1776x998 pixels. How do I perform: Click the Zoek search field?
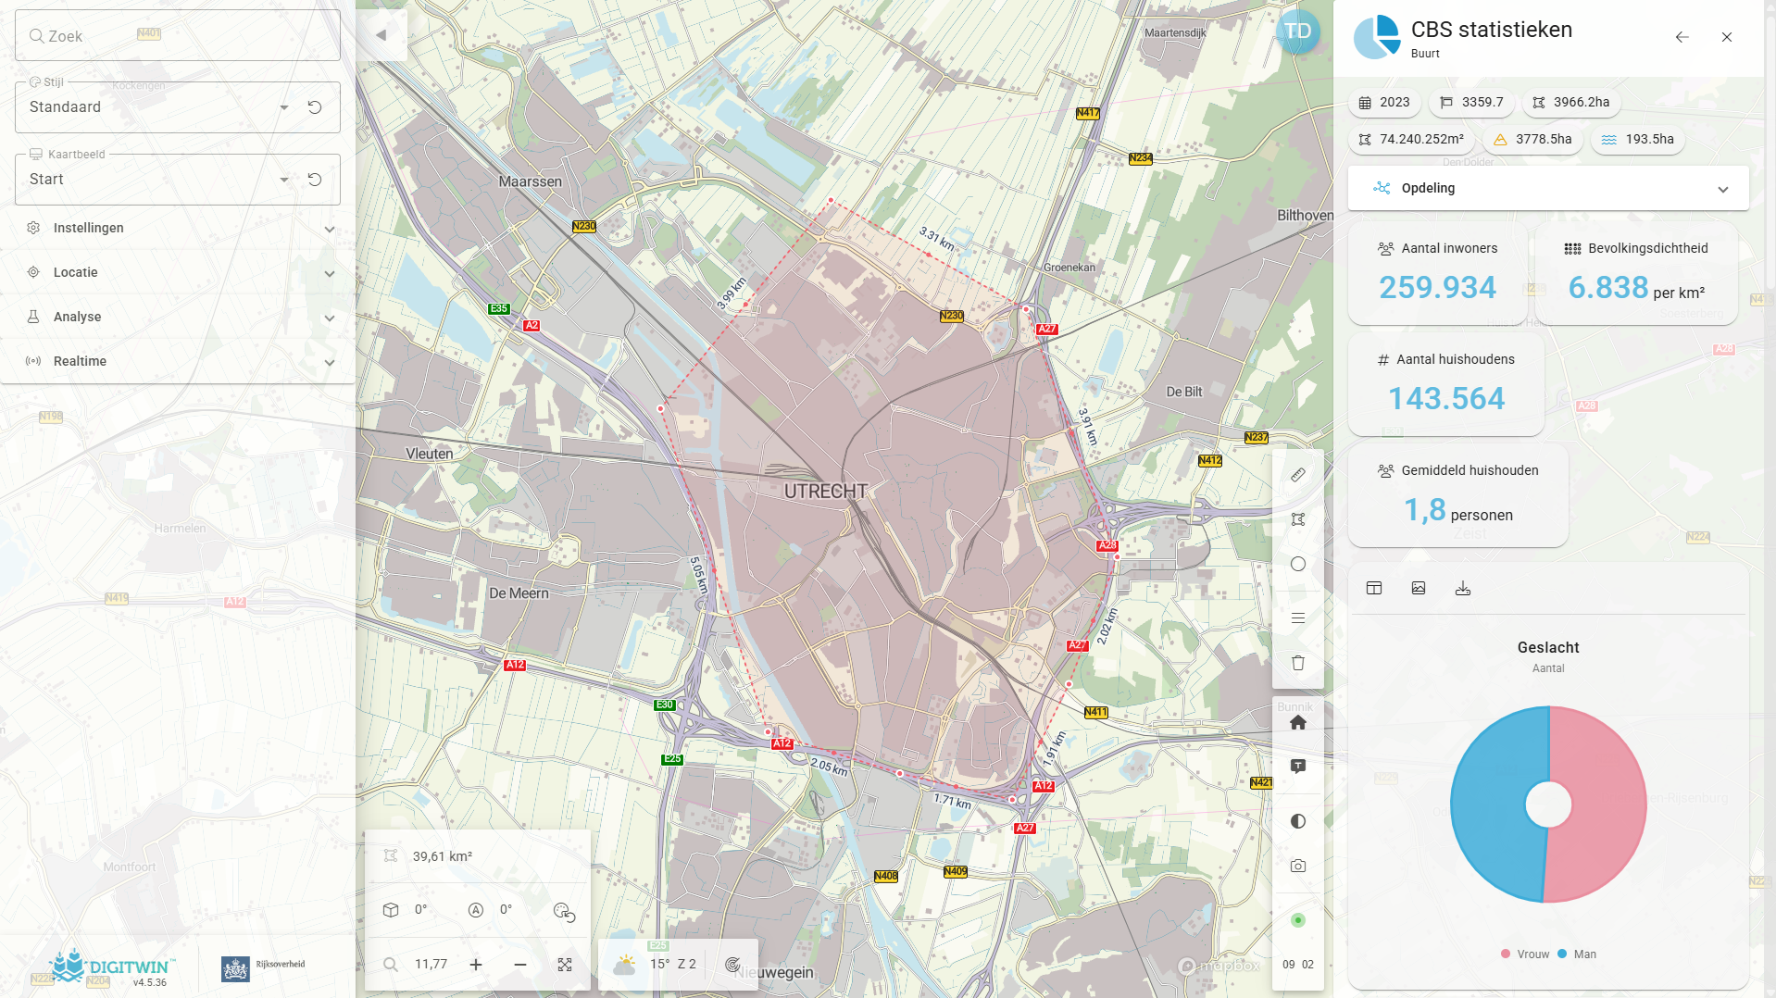tap(176, 36)
